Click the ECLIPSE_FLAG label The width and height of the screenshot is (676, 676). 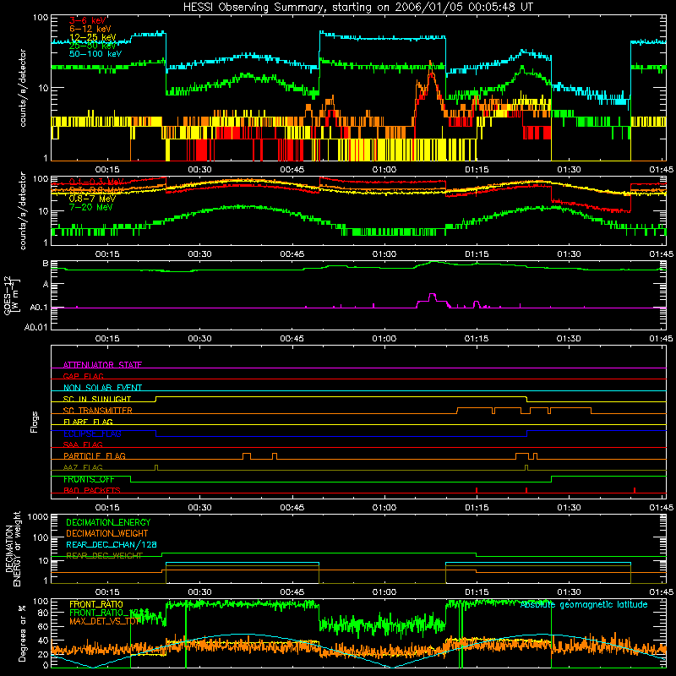(x=92, y=433)
